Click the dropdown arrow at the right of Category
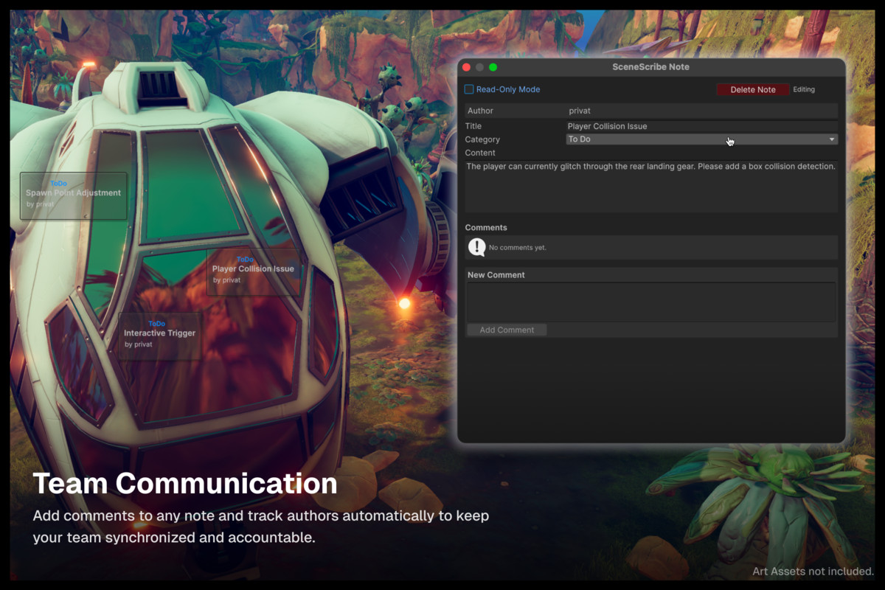The height and width of the screenshot is (590, 885). (x=832, y=139)
